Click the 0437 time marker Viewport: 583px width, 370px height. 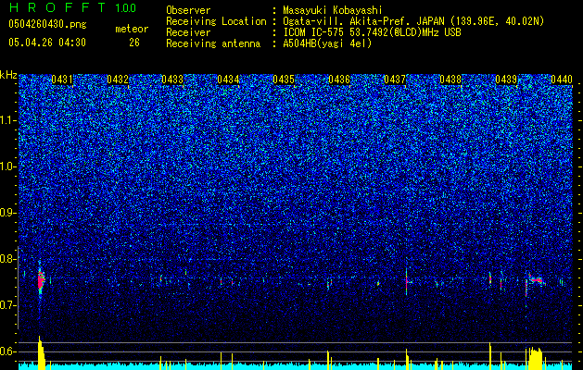[x=395, y=80]
